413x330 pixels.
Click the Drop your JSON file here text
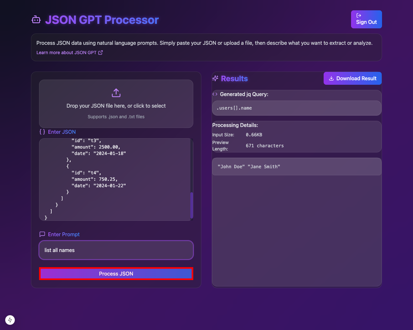coord(116,106)
